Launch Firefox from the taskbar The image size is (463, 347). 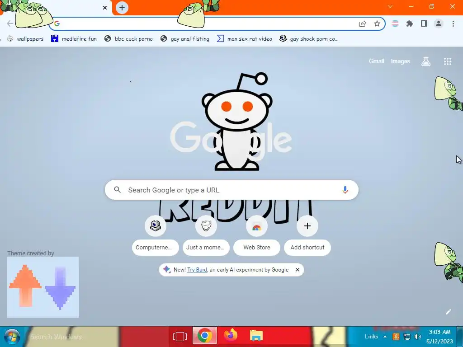click(231, 336)
